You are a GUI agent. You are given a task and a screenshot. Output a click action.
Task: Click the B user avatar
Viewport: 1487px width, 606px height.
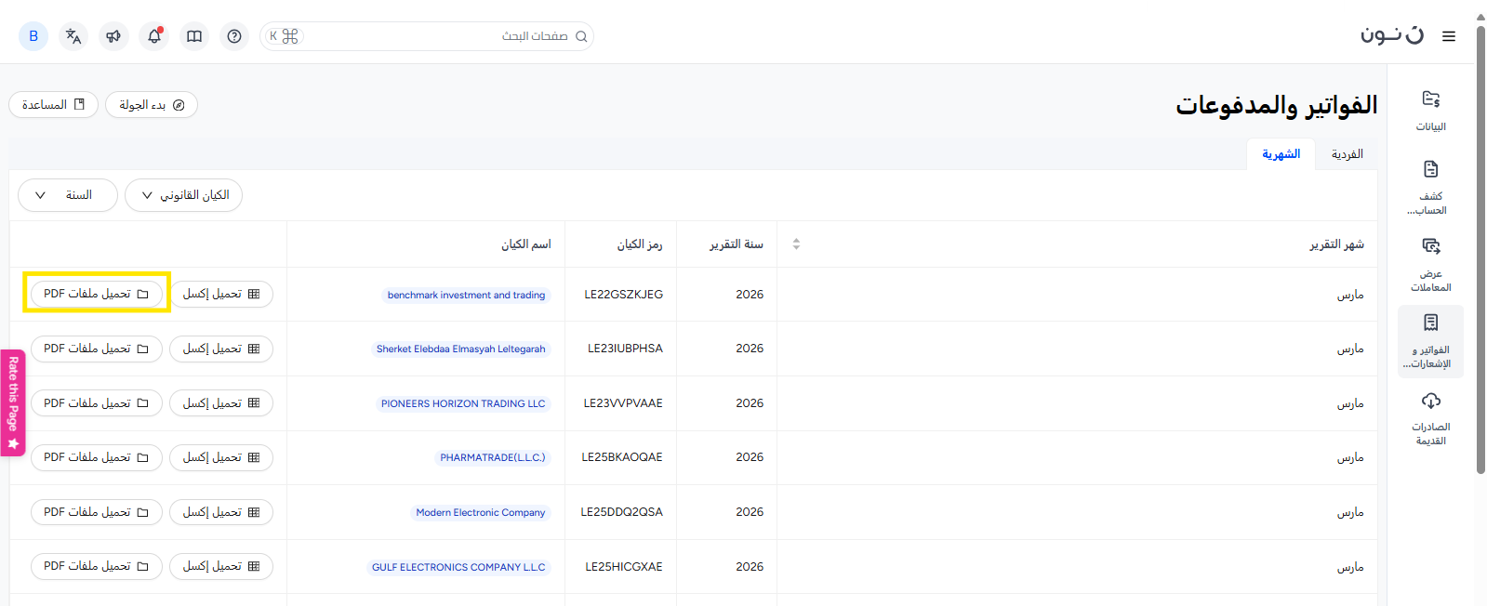[x=33, y=36]
